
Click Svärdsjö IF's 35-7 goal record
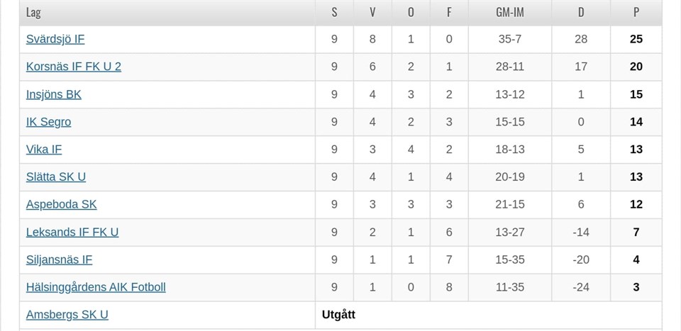[509, 39]
